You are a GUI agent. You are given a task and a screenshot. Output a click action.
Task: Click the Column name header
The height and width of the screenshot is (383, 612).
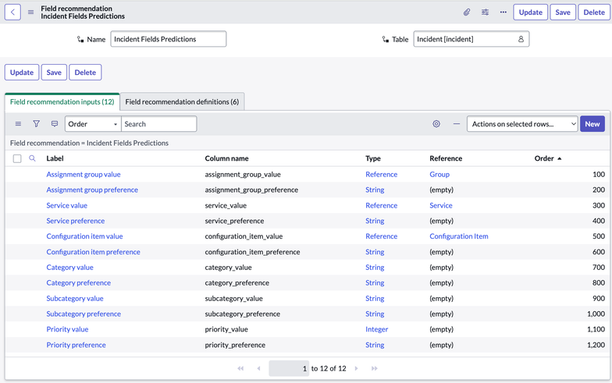(226, 158)
